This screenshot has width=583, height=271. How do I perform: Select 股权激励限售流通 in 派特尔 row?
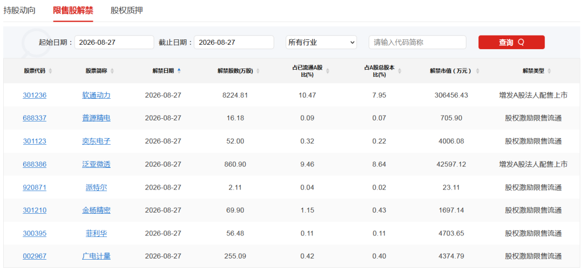pos(533,187)
